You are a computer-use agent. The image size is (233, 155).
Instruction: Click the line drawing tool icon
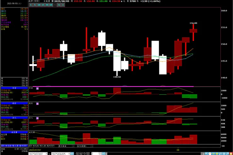(228, 154)
